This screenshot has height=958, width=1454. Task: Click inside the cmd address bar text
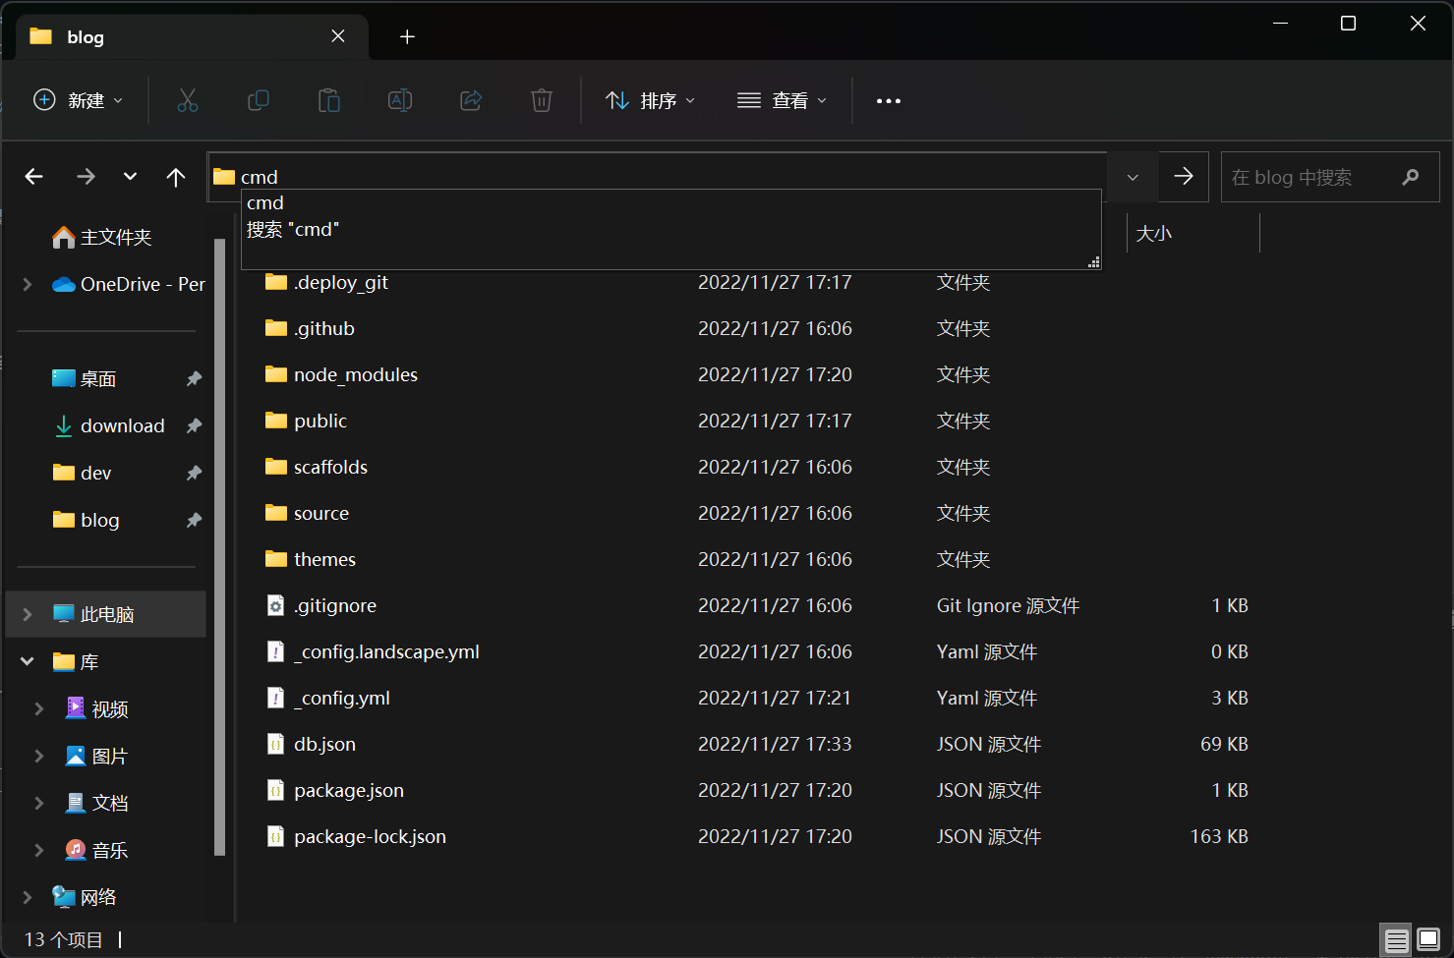coord(260,177)
